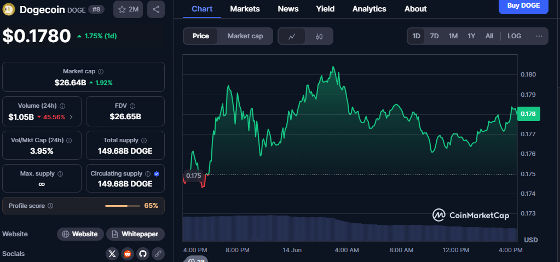The width and height of the screenshot is (560, 262).
Task: Set chart range to 1D
Action: click(x=416, y=36)
